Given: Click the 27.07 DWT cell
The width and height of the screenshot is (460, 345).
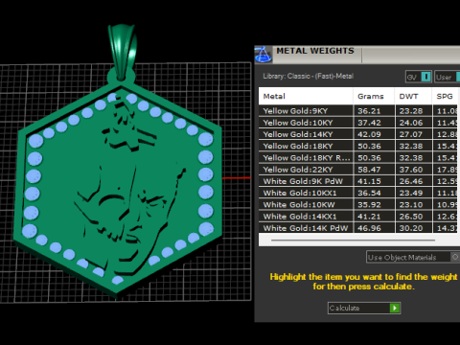Looking at the screenshot, I should [413, 134].
